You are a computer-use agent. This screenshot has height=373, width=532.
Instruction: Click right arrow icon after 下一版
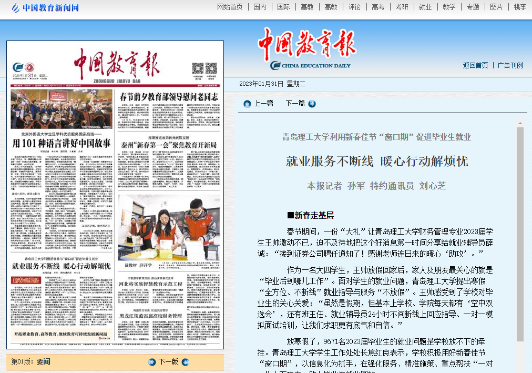tap(185, 362)
